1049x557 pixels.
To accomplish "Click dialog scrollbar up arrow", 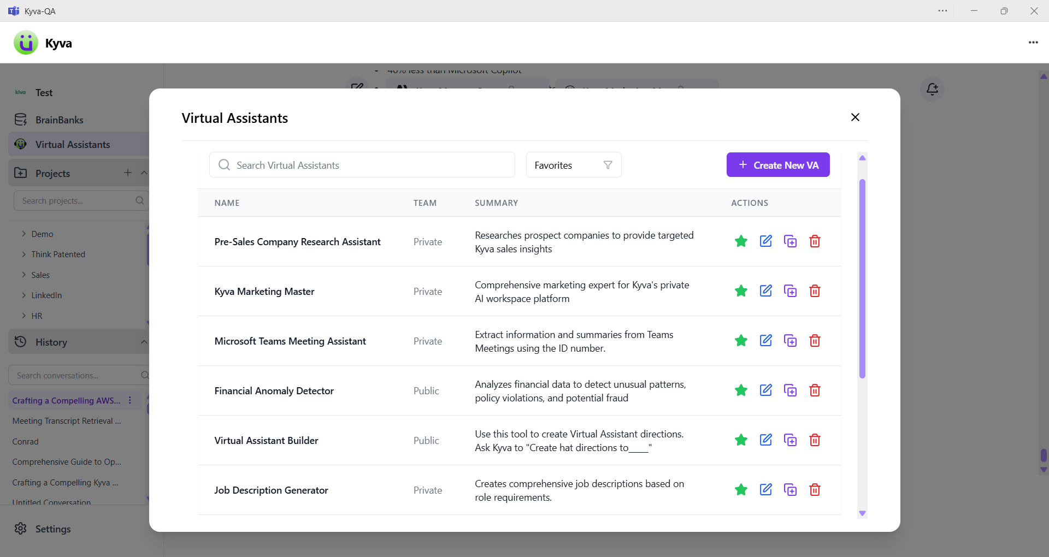I will click(862, 158).
